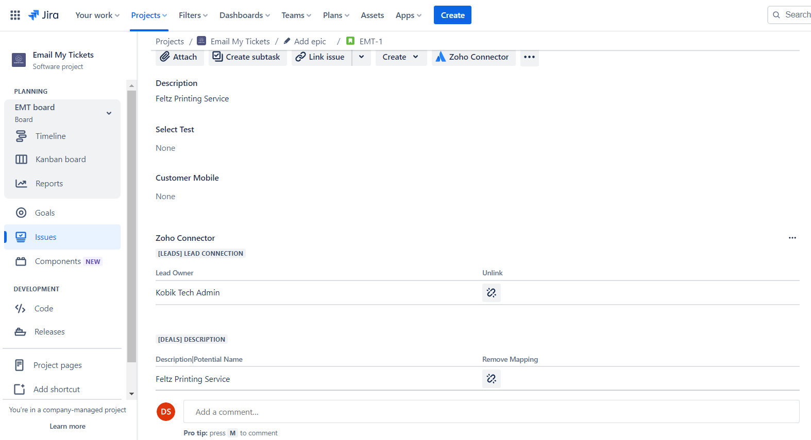Click Projects breadcrumb link

coord(170,41)
